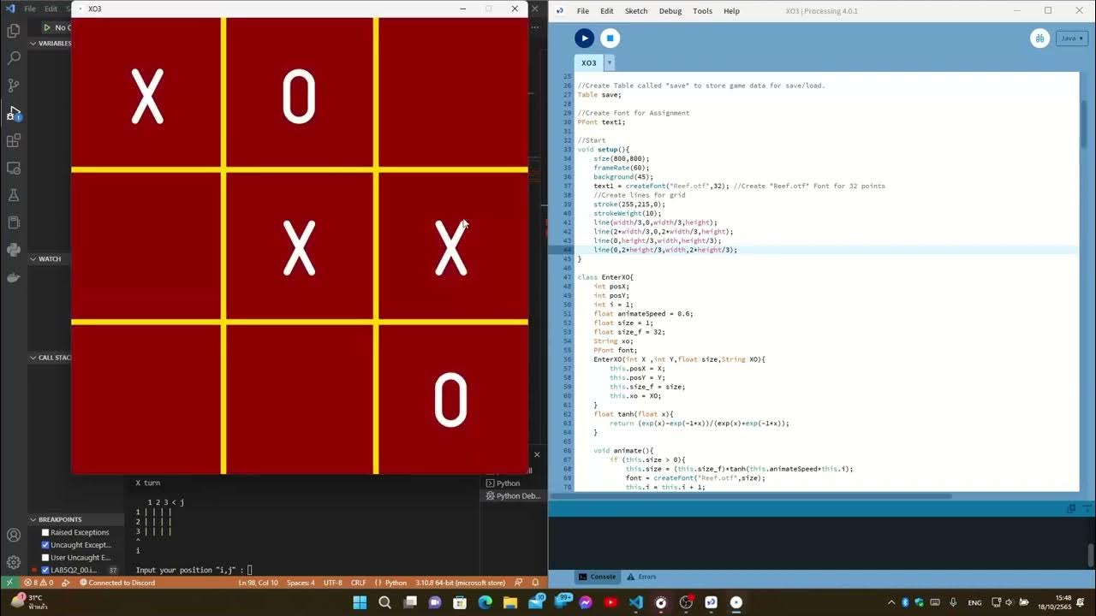Open VS Code Accounts icon
This screenshot has height=616, width=1096.
(13, 536)
